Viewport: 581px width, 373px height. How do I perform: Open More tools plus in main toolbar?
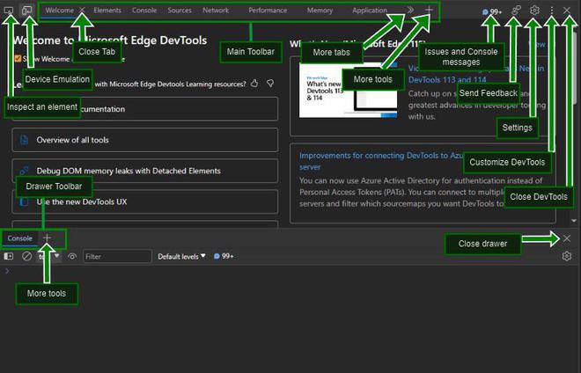point(429,10)
